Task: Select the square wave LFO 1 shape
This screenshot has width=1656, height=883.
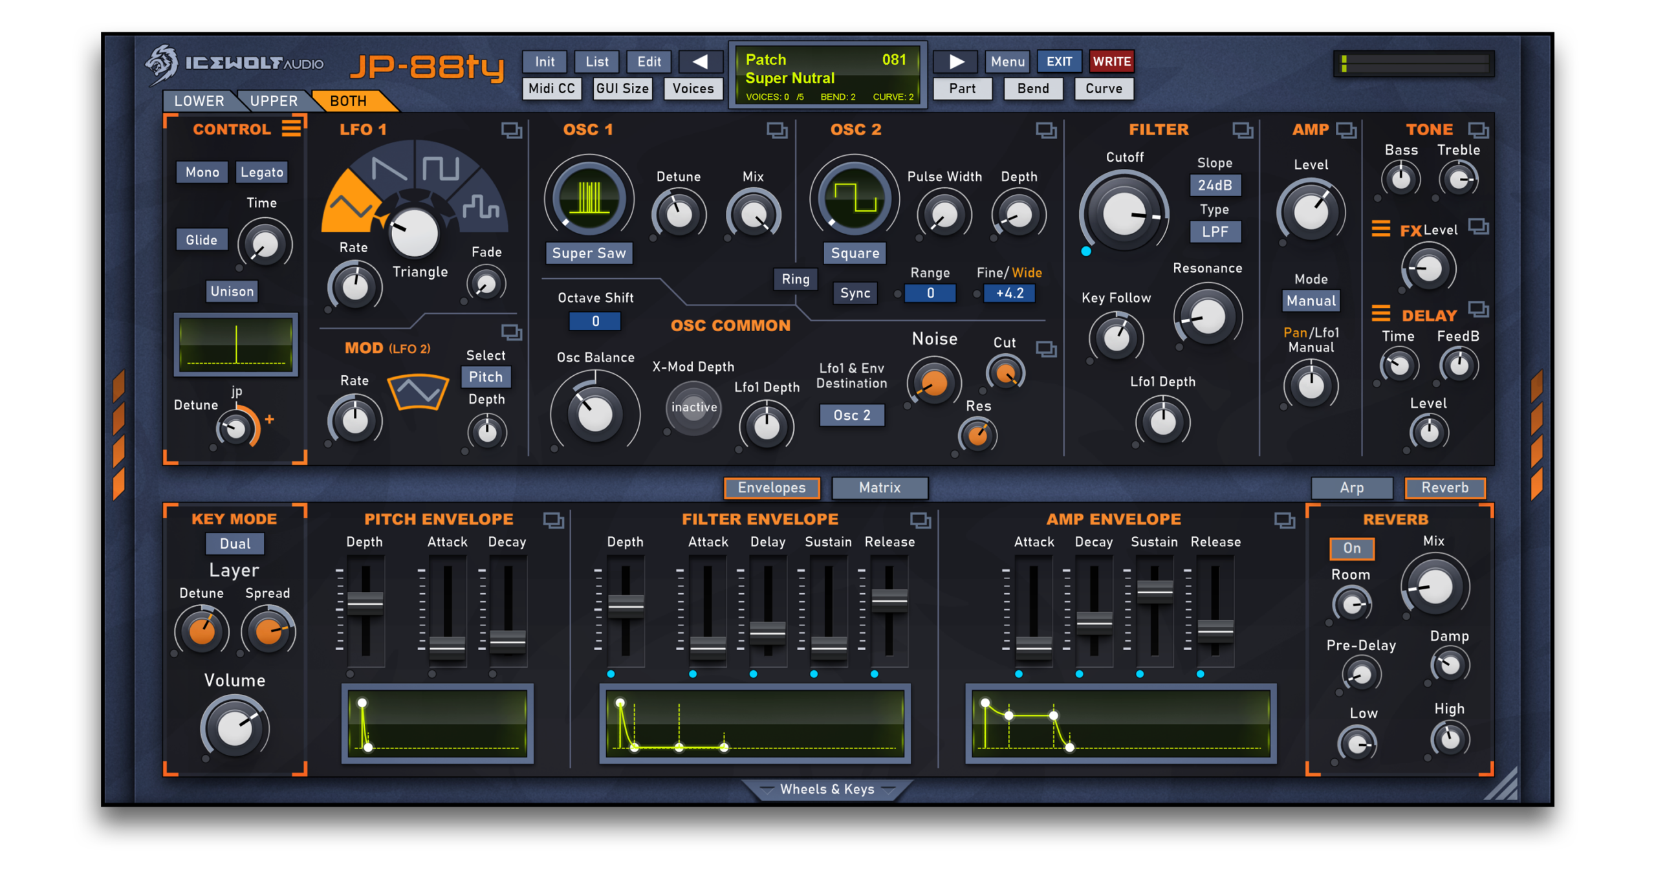Action: (x=441, y=168)
